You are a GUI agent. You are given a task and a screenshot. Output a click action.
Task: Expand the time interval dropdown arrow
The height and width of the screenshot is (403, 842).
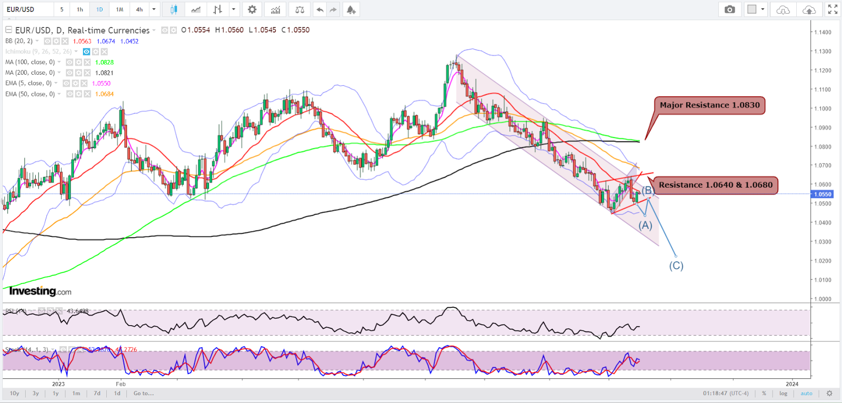click(x=154, y=9)
